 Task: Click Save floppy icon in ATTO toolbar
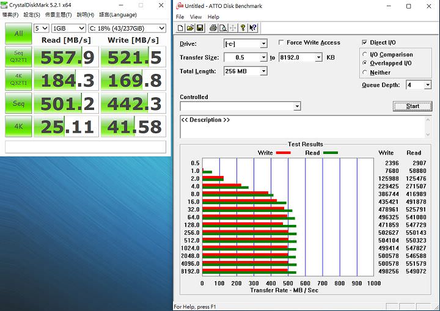(x=200, y=27)
